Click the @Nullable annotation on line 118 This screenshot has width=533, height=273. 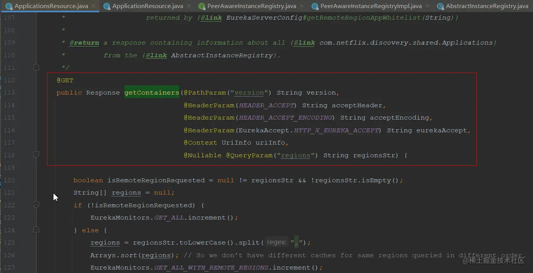tap(202, 155)
